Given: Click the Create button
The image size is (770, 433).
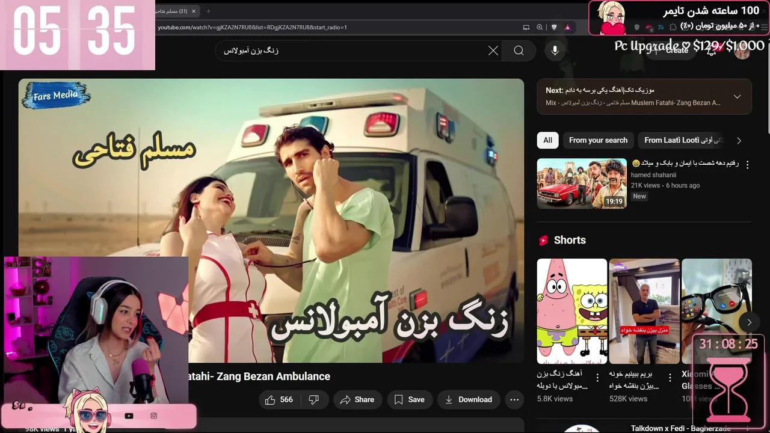Looking at the screenshot, I should [671, 51].
